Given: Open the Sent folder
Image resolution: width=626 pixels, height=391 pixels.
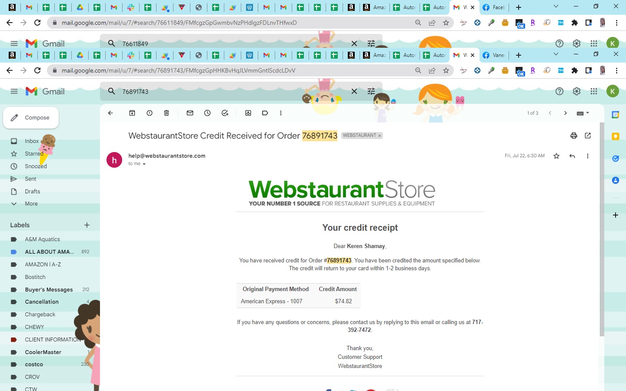Looking at the screenshot, I should click(x=30, y=179).
